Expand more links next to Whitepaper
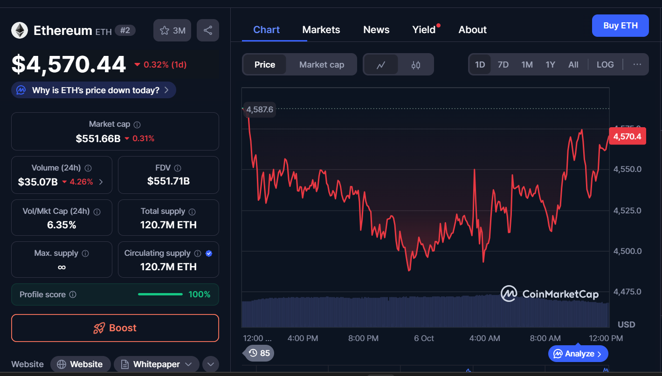 point(210,364)
